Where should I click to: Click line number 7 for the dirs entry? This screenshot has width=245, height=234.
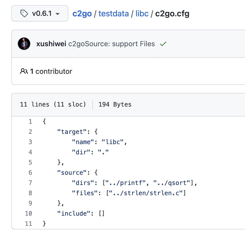coord(30,183)
